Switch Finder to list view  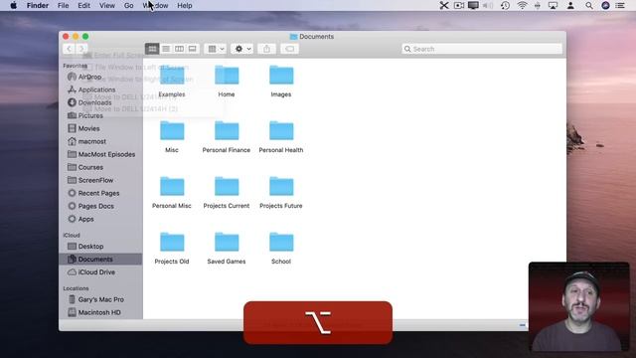166,49
